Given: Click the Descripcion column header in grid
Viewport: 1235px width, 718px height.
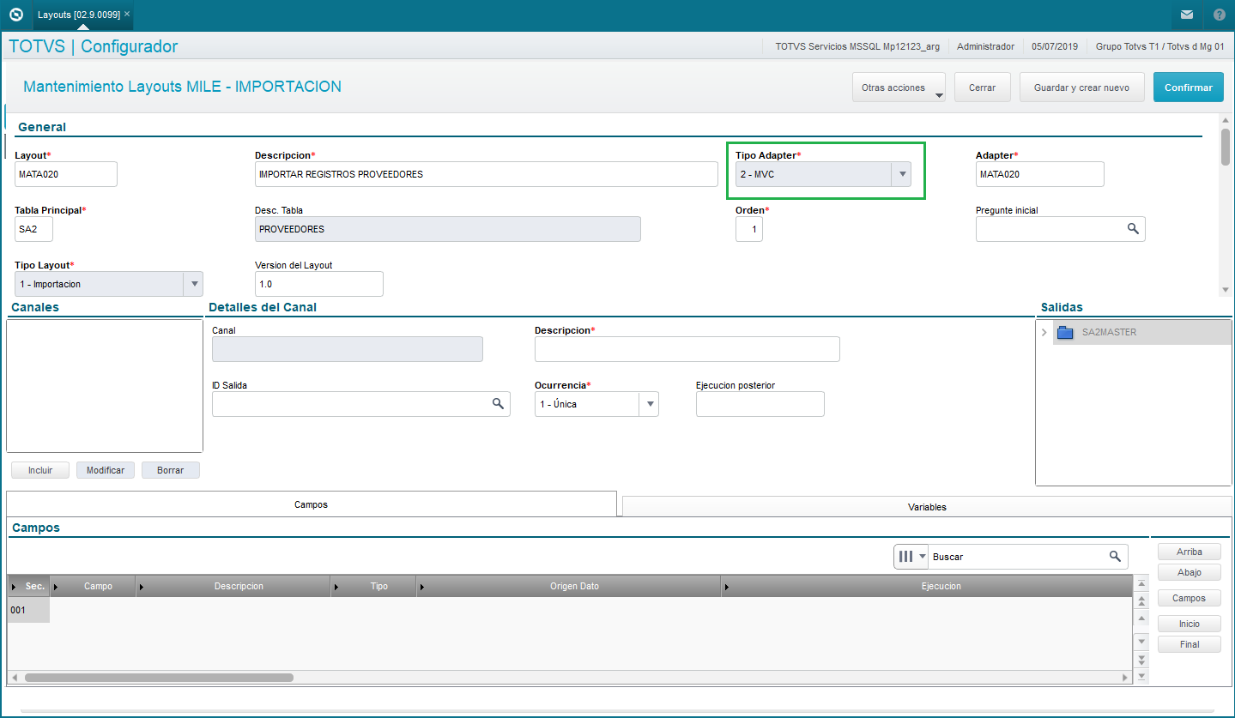Looking at the screenshot, I should pos(234,586).
